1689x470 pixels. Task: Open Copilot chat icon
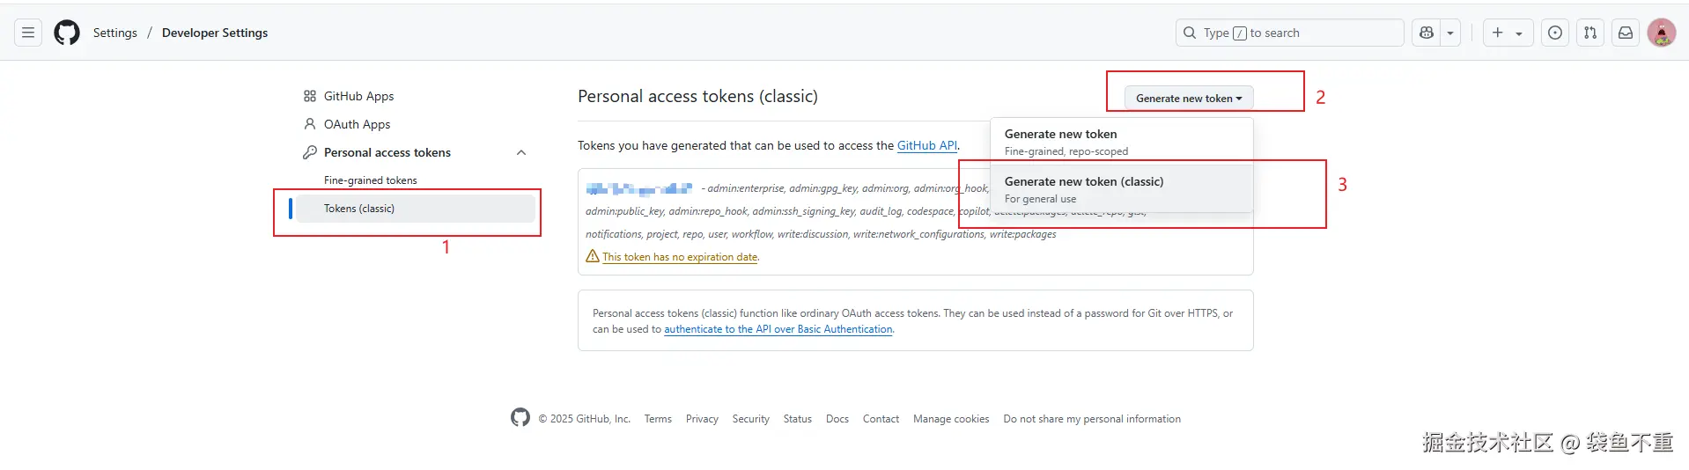tap(1427, 33)
